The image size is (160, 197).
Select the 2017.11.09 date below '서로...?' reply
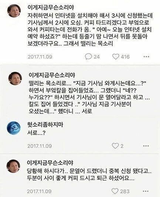point(40,146)
